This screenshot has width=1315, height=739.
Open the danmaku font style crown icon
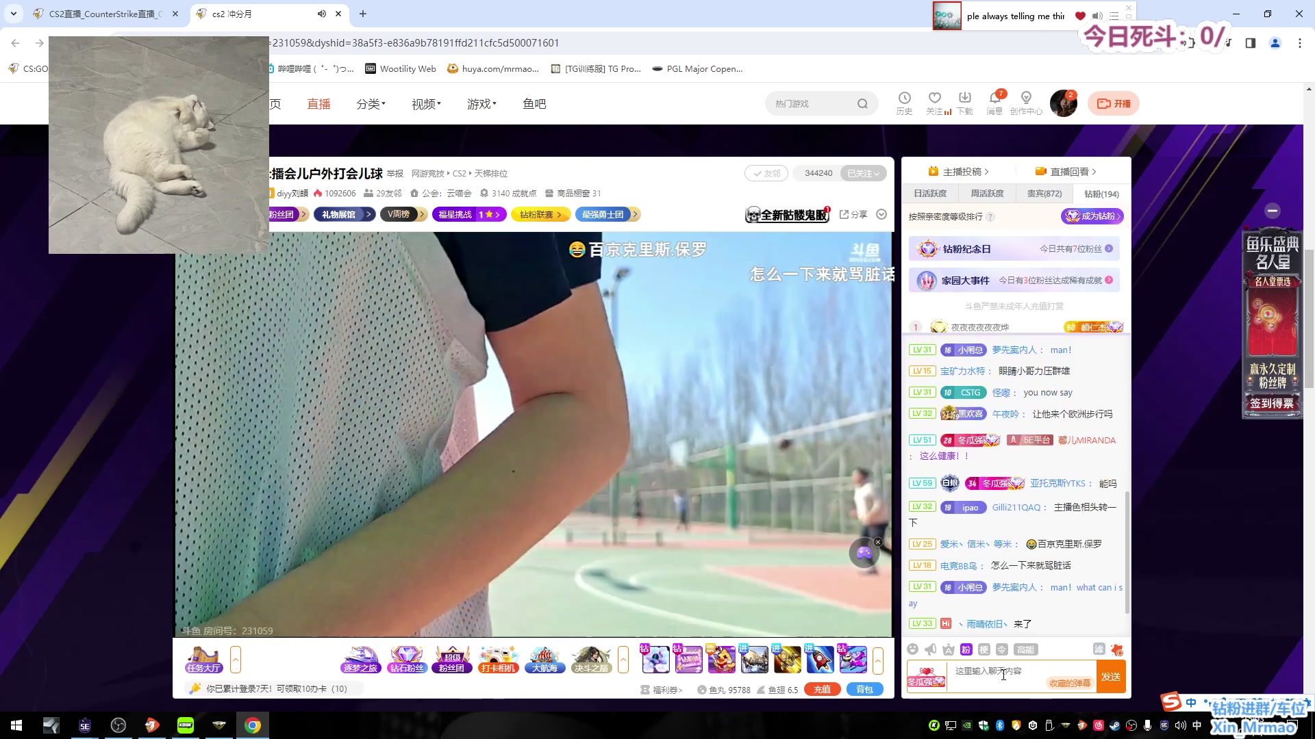(x=948, y=649)
